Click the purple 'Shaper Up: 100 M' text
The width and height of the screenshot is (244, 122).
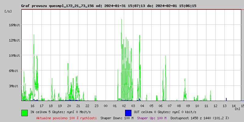152,118
